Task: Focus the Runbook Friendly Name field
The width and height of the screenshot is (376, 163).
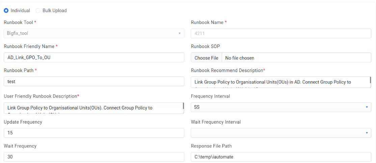Action: click(93, 57)
